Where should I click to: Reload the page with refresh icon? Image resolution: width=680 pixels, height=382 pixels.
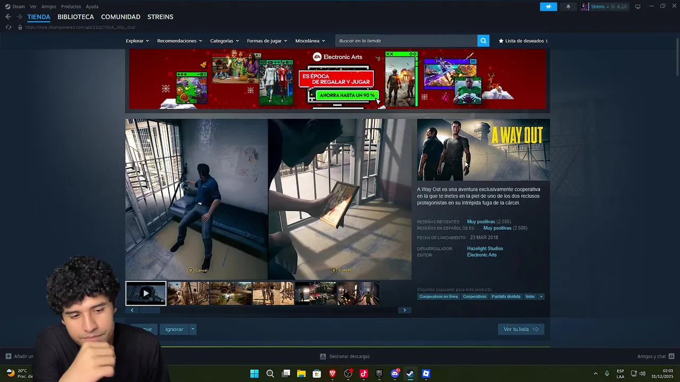pyautogui.click(x=8, y=27)
